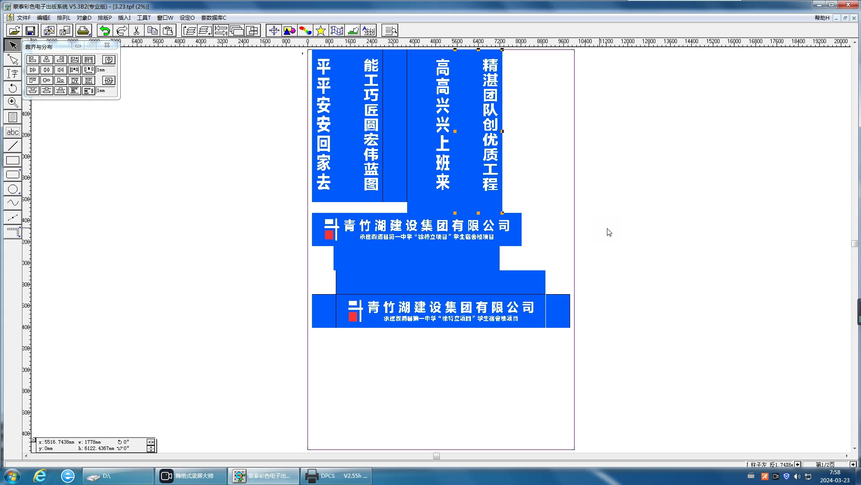This screenshot has height=485, width=861.
Task: Select the black arrow selection tool
Action: point(13,45)
